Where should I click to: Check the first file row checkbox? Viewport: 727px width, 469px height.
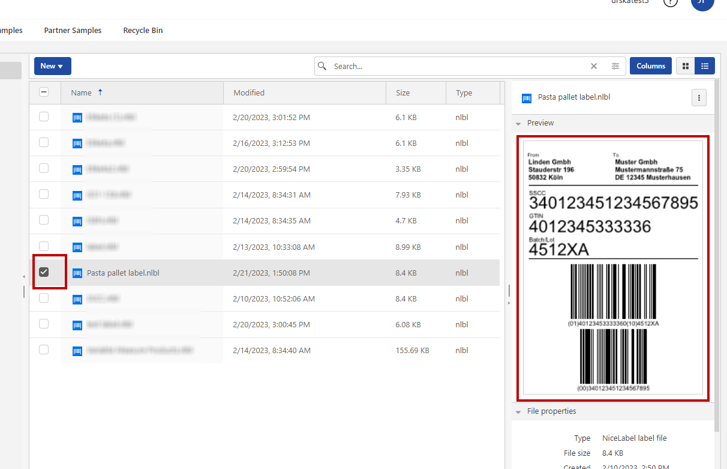click(44, 116)
